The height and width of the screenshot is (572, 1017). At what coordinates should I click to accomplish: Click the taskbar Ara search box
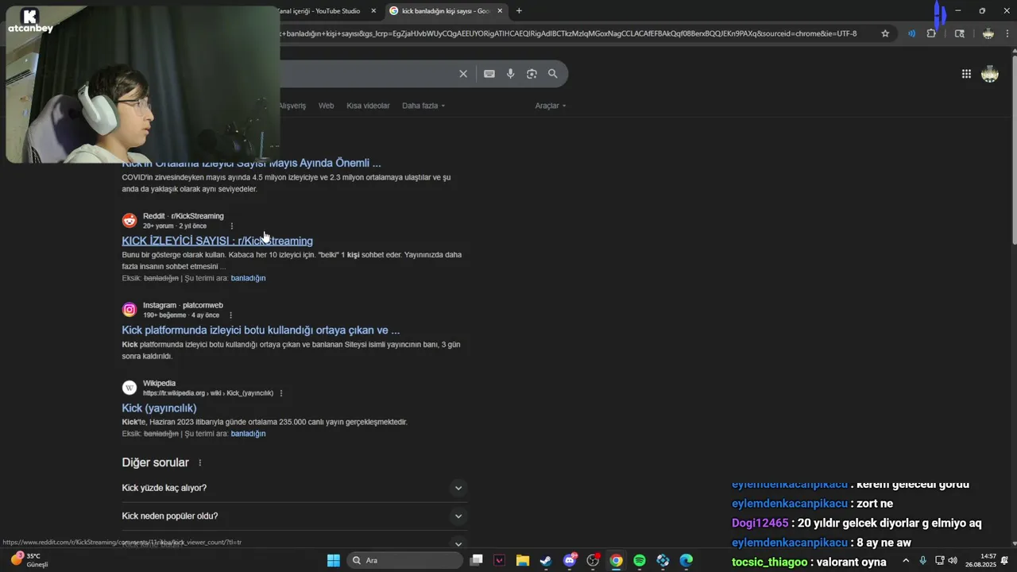point(405,560)
